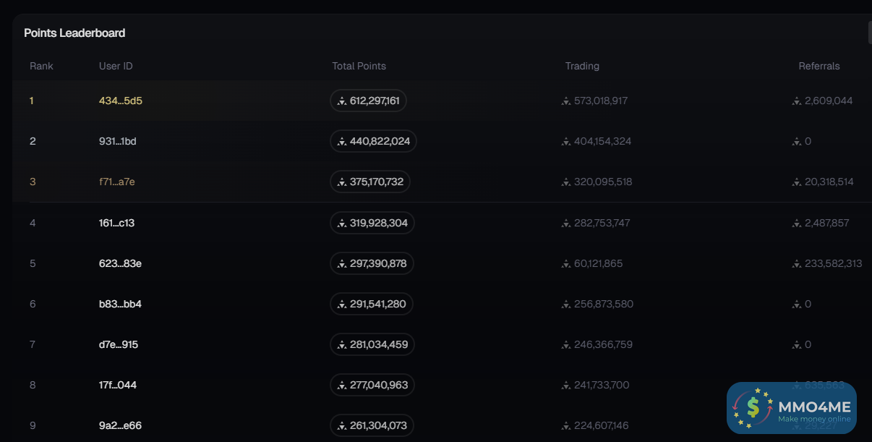Click the referral icon beside 233,582,313
872x442 pixels.
[x=797, y=264]
